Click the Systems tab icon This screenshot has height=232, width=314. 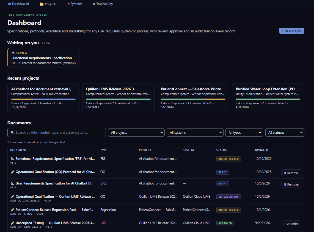[x=68, y=4]
